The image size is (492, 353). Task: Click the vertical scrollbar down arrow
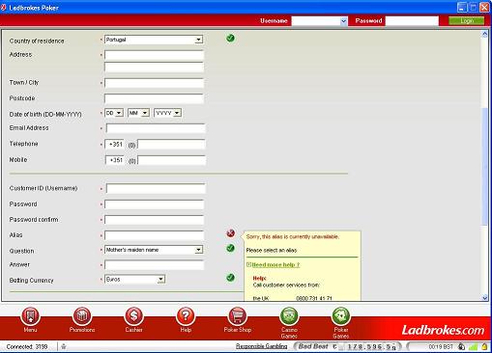(x=485, y=298)
